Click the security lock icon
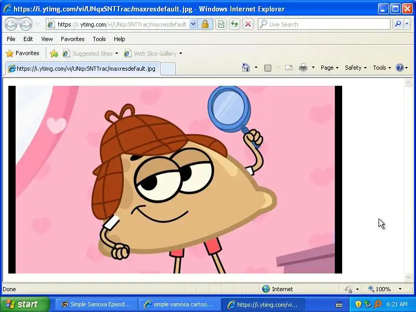 205,24
